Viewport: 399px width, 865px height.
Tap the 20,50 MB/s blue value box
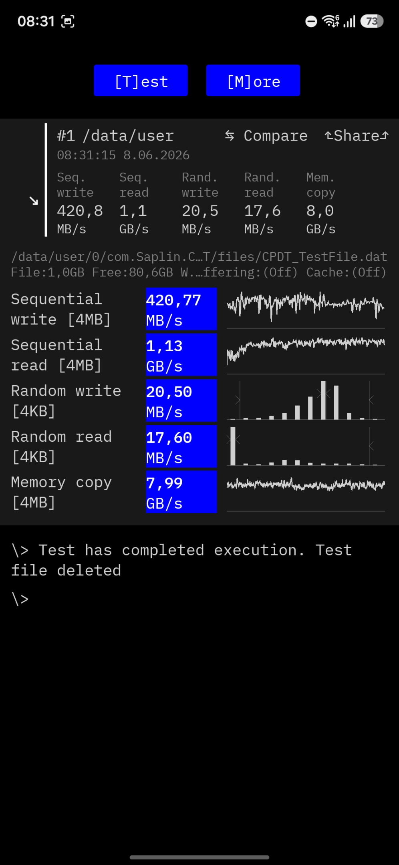click(x=181, y=400)
